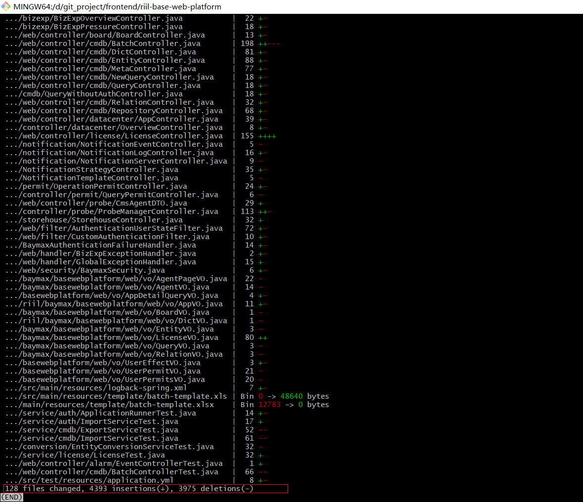Click the Git Bash icon in title bar
The width and height of the screenshot is (583, 502).
[6, 6]
